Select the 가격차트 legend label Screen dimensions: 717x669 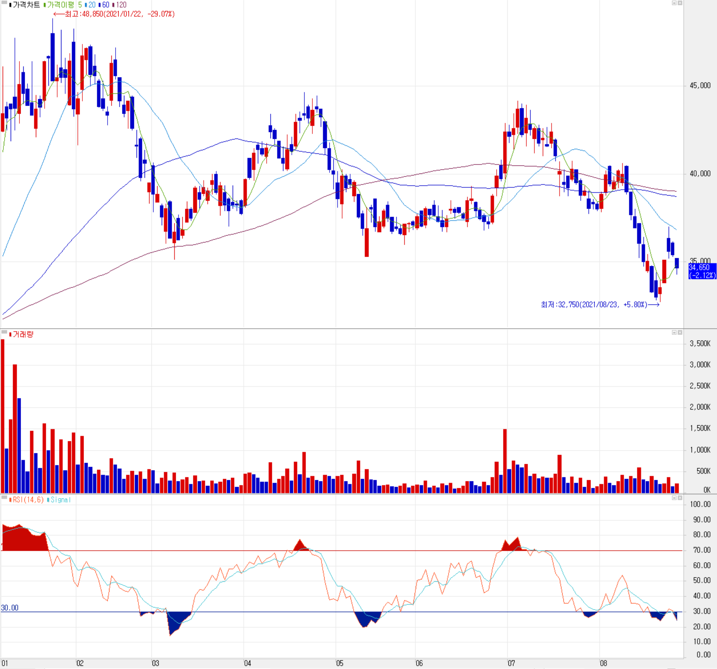(x=26, y=5)
